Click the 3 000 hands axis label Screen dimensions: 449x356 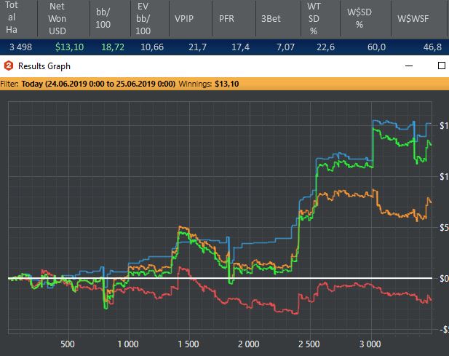(x=370, y=344)
